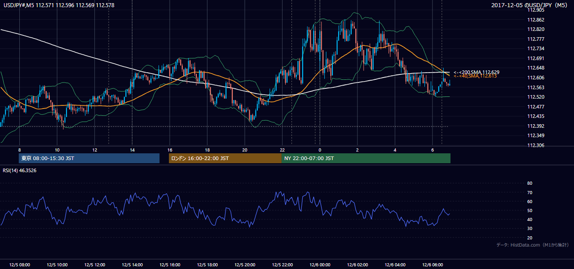
Task: Click price axis value 112.606
Action: pyautogui.click(x=536, y=78)
